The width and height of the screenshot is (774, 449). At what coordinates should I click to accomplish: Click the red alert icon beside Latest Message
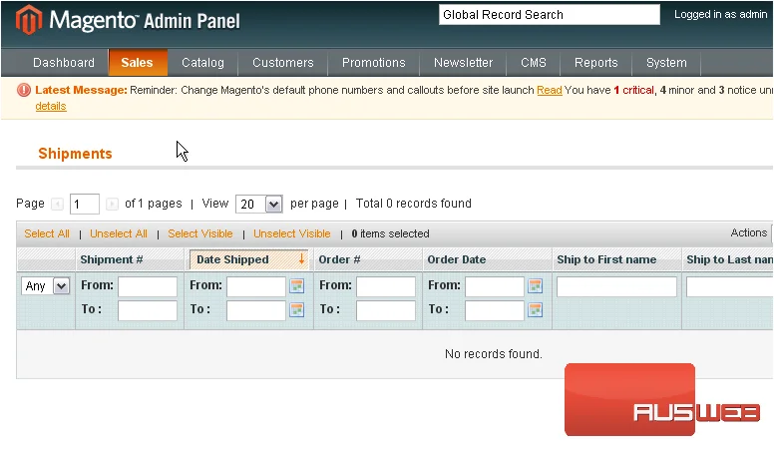[24, 90]
